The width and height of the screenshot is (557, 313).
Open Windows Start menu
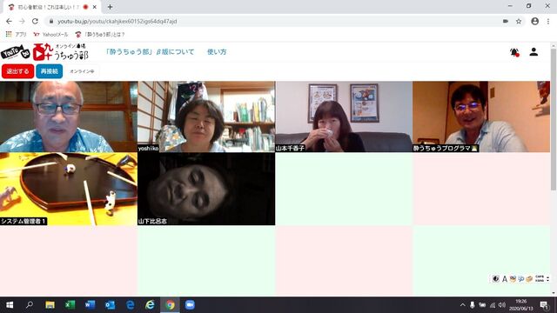pos(10,305)
